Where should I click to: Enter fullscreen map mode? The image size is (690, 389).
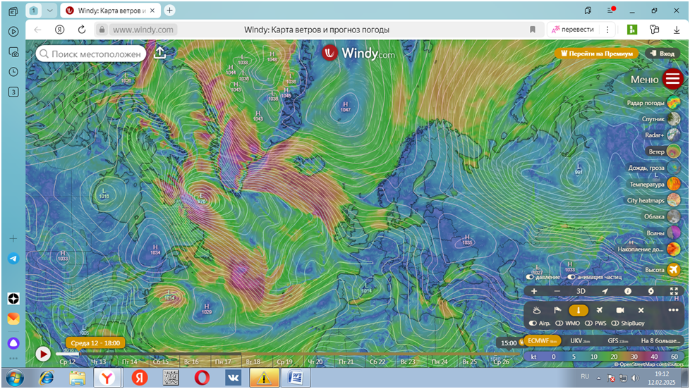(x=674, y=291)
